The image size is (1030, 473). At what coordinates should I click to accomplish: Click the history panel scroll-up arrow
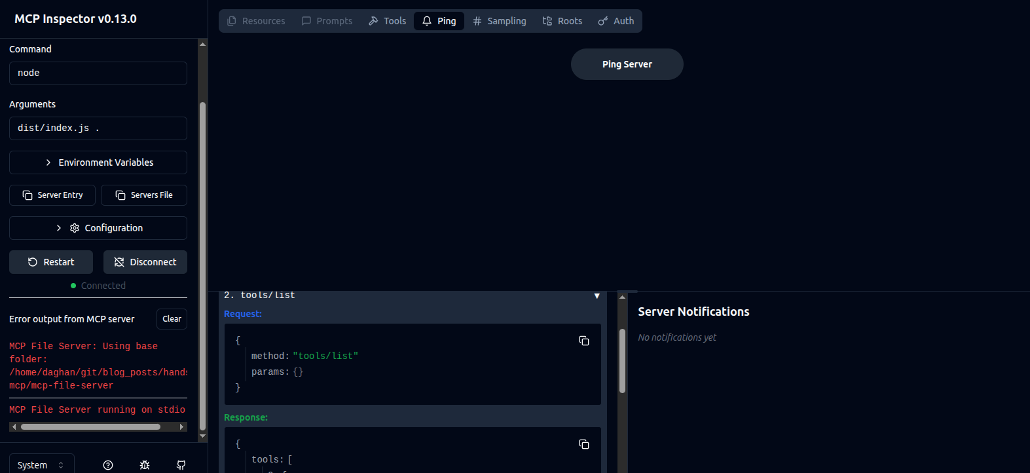point(622,297)
